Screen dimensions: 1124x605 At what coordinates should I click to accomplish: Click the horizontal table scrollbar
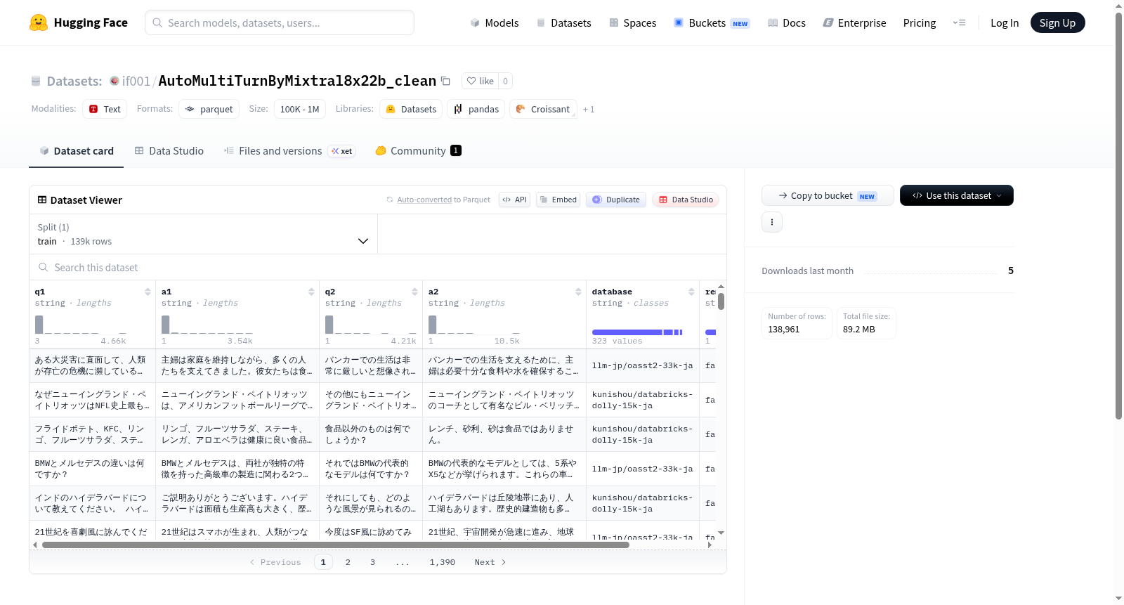click(335, 545)
